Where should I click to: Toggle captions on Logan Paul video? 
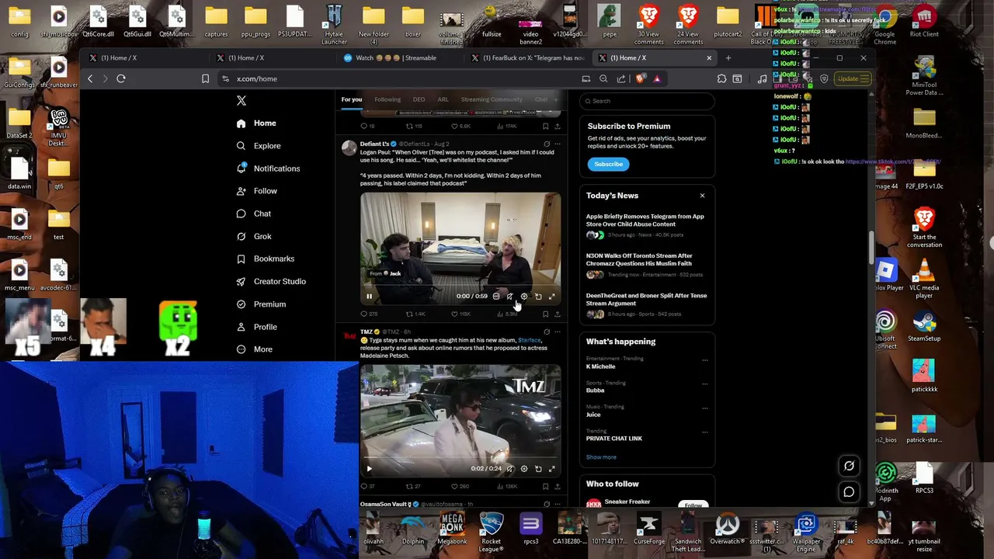pos(496,296)
